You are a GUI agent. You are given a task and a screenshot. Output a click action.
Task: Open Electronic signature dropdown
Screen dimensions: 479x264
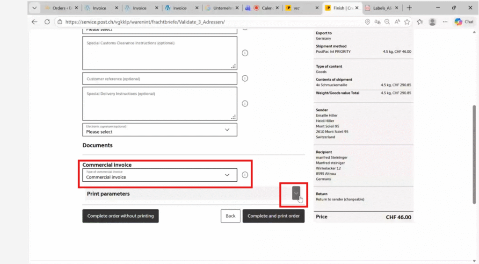pos(160,129)
